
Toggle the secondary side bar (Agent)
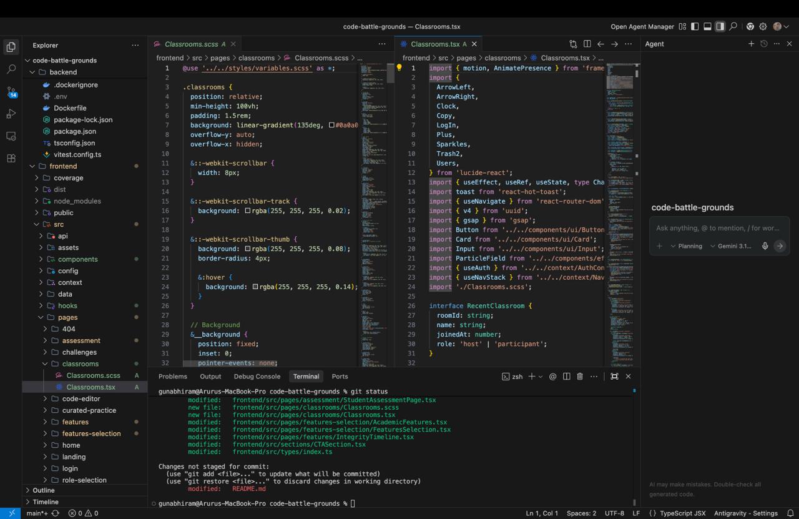(x=720, y=27)
